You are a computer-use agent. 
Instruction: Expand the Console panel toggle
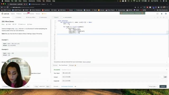[56, 87]
